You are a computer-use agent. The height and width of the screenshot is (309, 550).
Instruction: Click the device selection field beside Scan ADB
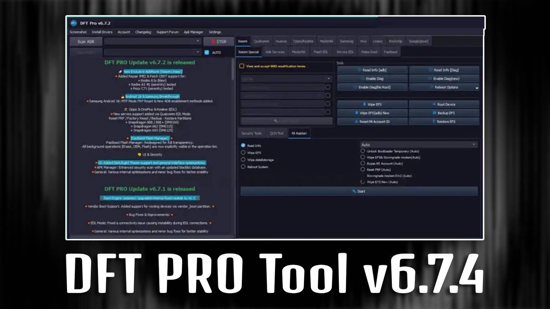(153, 42)
